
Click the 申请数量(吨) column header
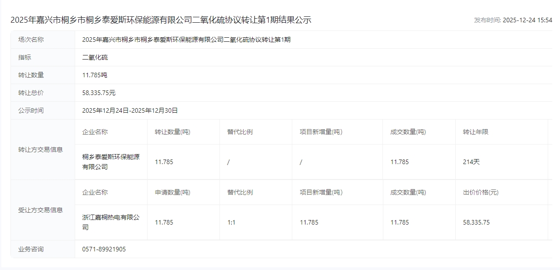point(173,192)
